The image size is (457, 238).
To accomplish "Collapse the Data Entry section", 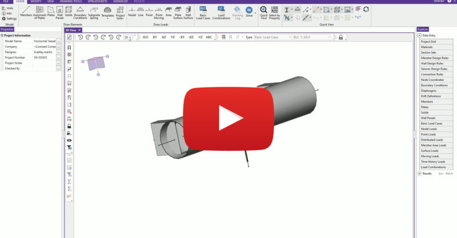I will click(x=420, y=35).
